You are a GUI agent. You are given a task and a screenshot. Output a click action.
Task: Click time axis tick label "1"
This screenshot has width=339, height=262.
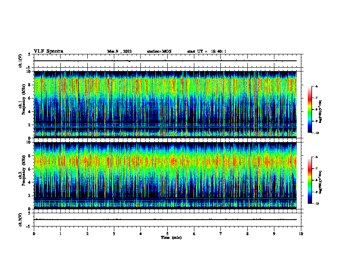coord(60,234)
